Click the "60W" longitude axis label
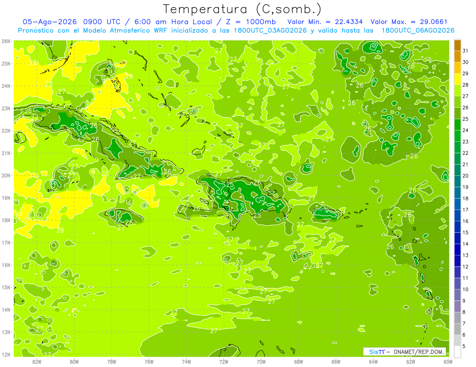Viewport: 476px width, 367px height. [448, 361]
